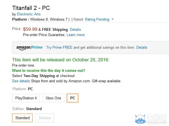Select the PC platform option

tap(72, 98)
